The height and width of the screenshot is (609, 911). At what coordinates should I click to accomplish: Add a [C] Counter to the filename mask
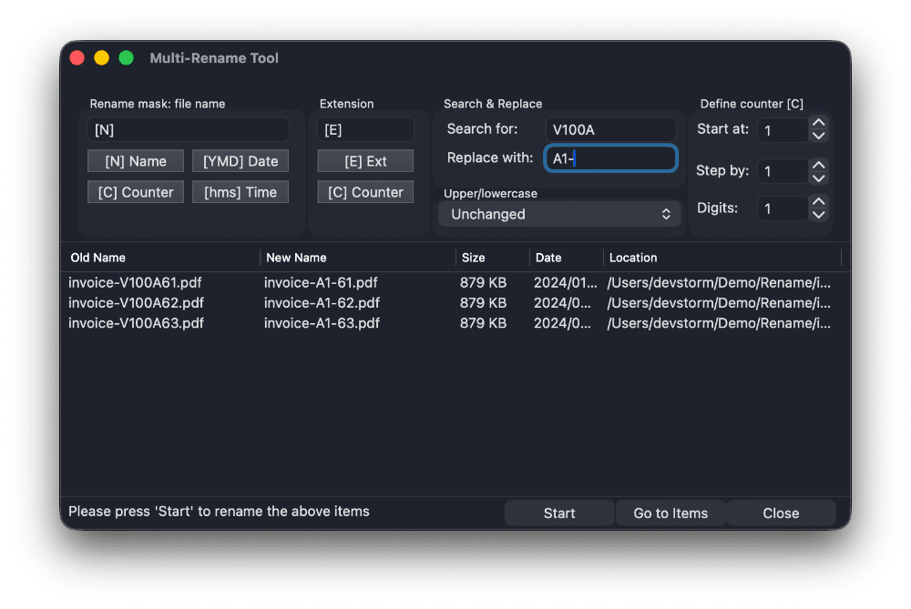tap(135, 191)
